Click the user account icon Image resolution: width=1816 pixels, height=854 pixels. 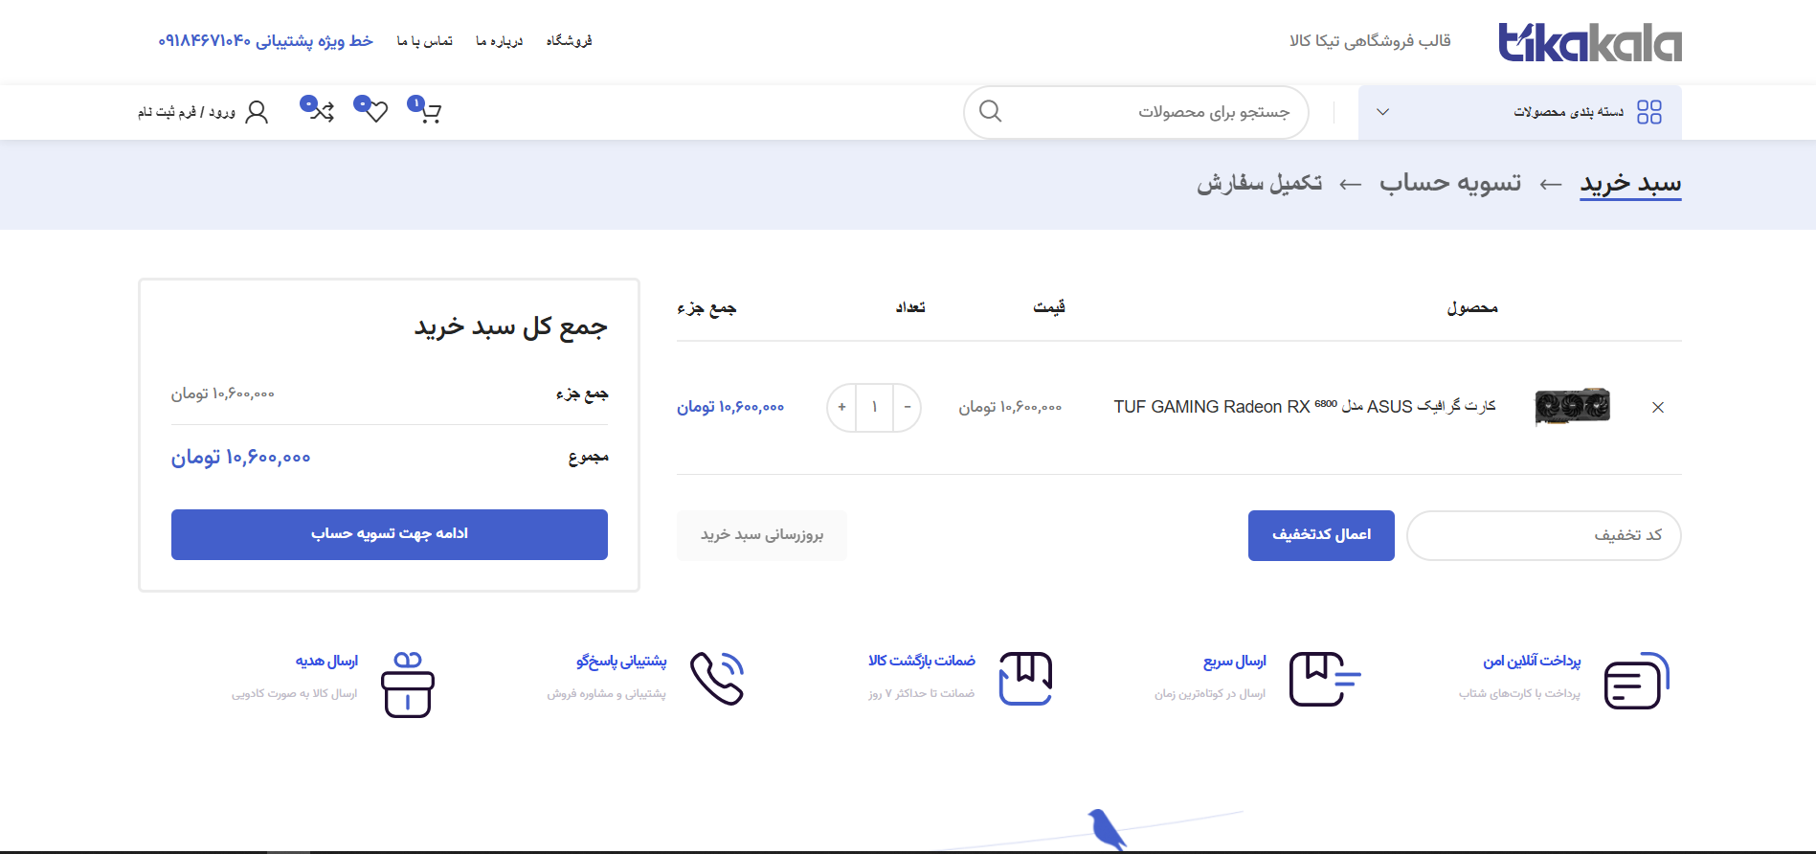pyautogui.click(x=257, y=113)
